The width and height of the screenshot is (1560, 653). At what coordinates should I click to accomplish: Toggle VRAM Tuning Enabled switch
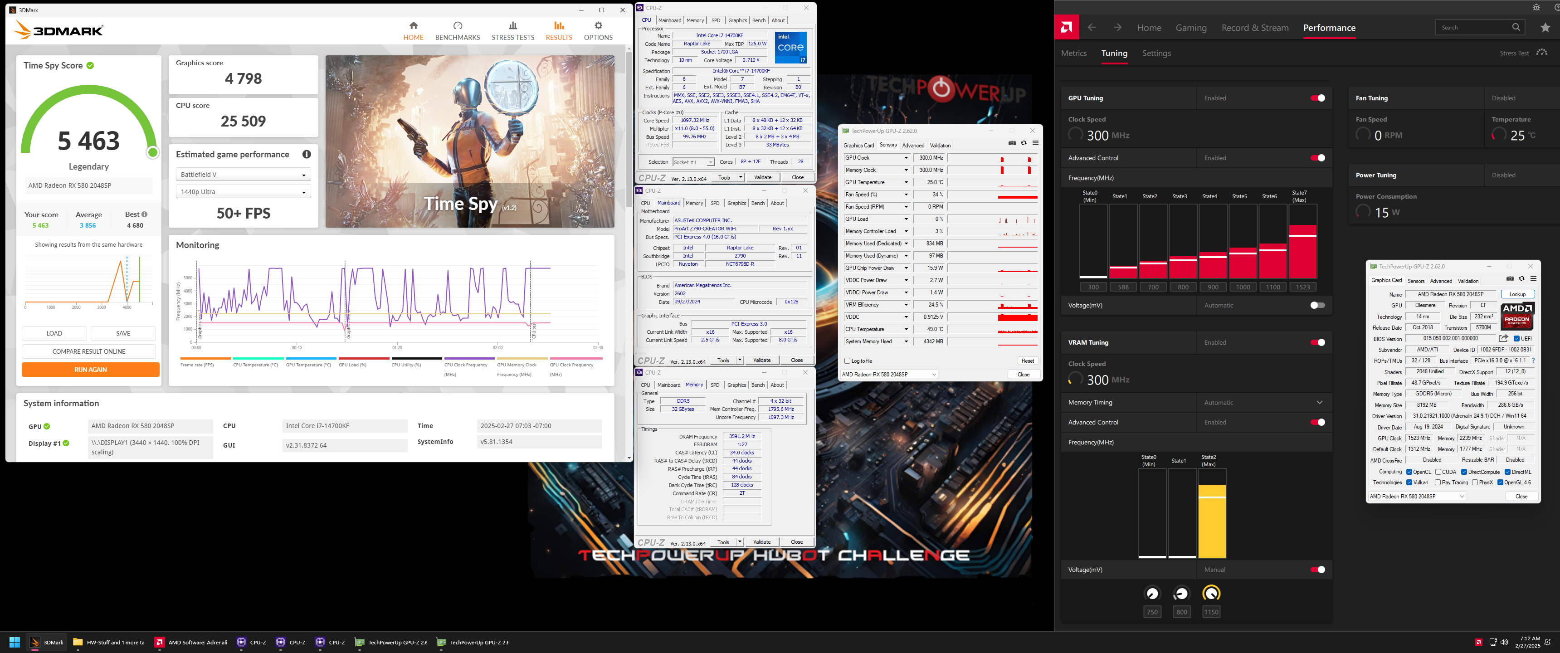(x=1317, y=342)
